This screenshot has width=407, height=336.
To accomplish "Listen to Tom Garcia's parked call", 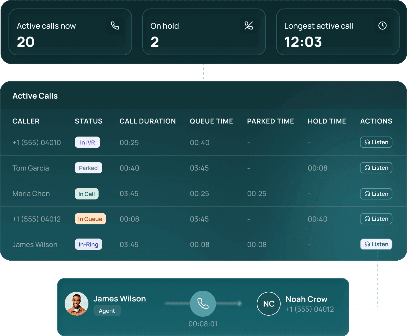I will 376,168.
